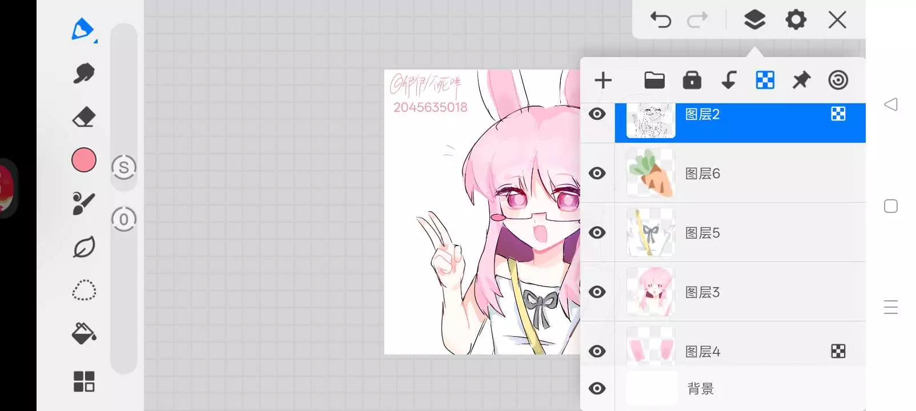Close the canvas with X button

pos(837,20)
